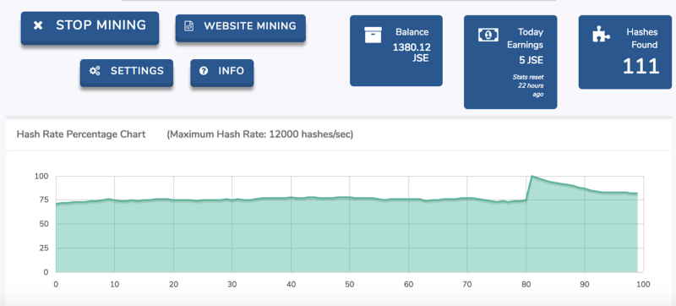Click the question mark icon on Info
Screen dimensions: 676x306
click(204, 71)
